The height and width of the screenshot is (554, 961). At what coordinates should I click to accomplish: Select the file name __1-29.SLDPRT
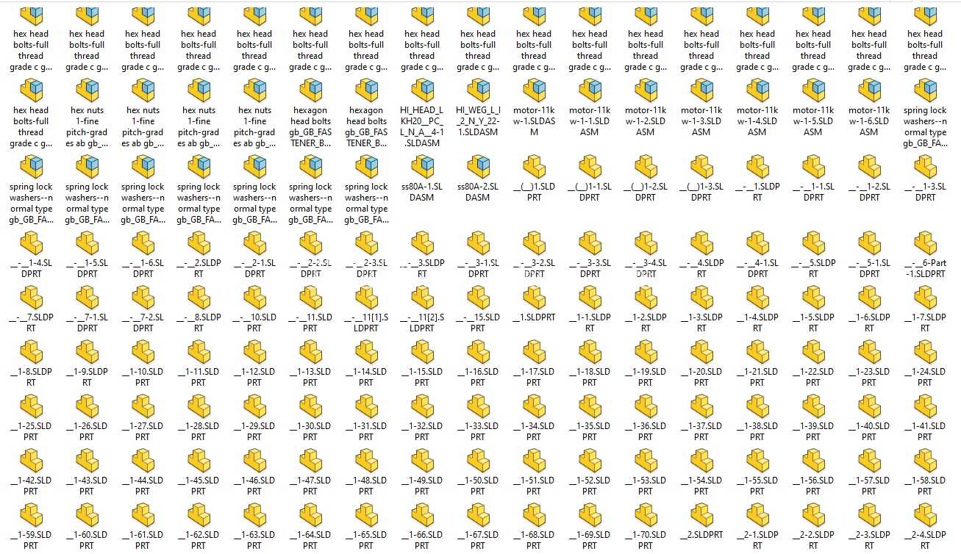click(x=254, y=431)
